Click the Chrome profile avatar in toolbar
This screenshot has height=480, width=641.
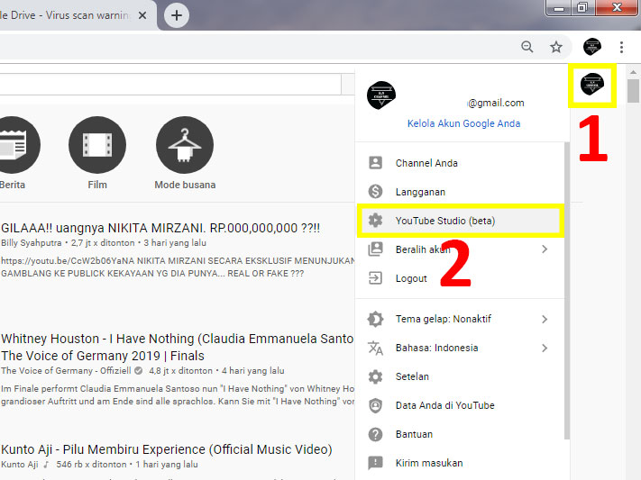[x=591, y=47]
